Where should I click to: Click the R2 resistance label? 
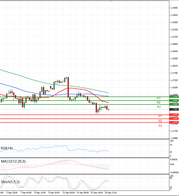click(158, 102)
